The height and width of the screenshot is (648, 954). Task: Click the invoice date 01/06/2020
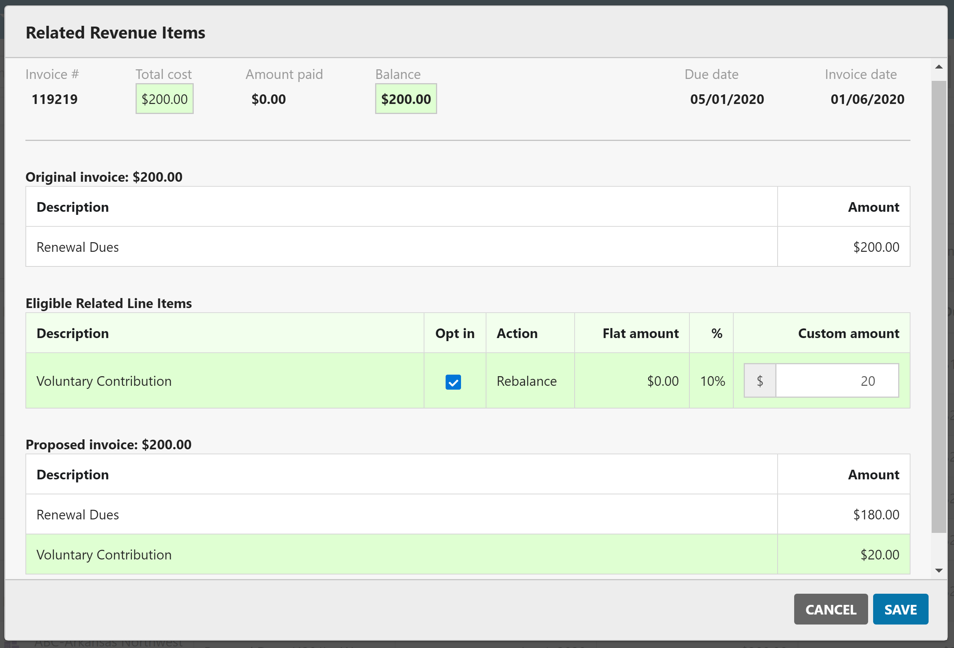867,99
